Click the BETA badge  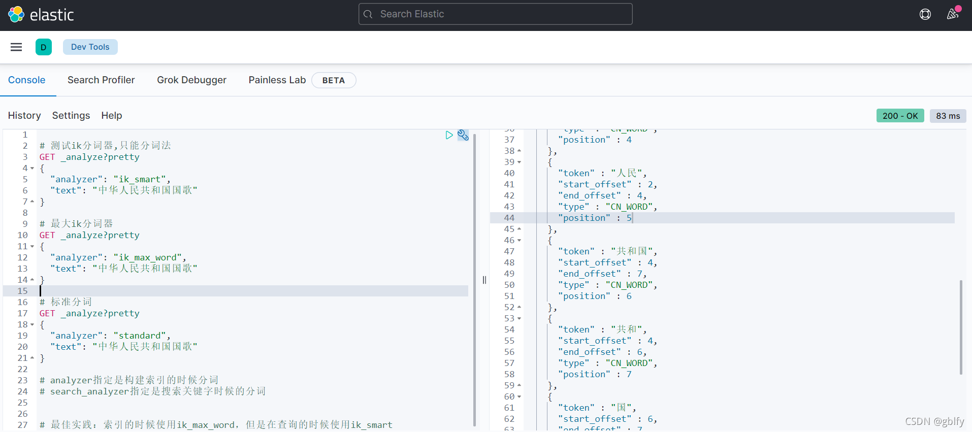point(334,80)
